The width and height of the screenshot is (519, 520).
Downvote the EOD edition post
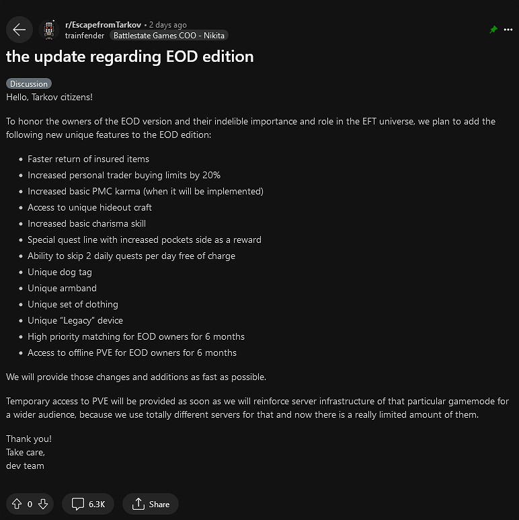[43, 504]
